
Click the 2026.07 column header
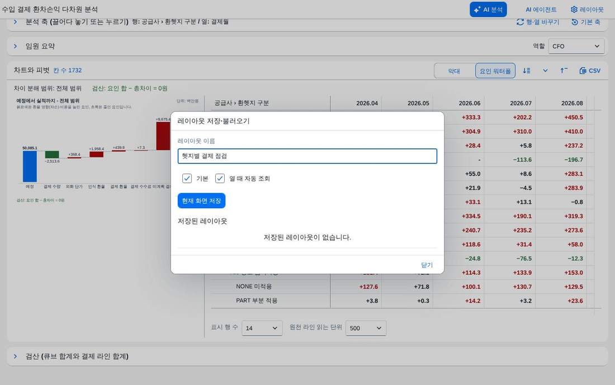point(521,103)
